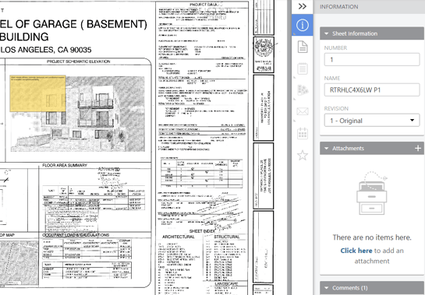Open the envelope mail sidebar icon
This screenshot has width=425, height=295.
[x=303, y=111]
